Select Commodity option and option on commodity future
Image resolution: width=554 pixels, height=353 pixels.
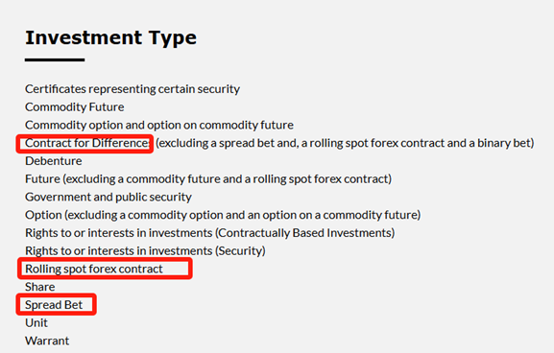point(159,125)
